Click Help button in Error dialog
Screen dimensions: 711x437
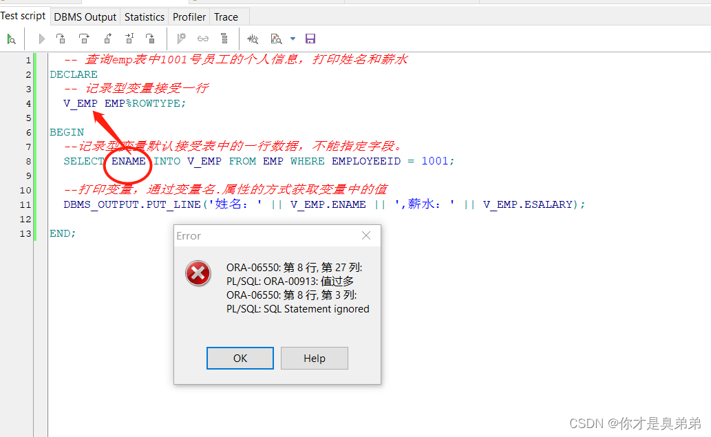(315, 358)
